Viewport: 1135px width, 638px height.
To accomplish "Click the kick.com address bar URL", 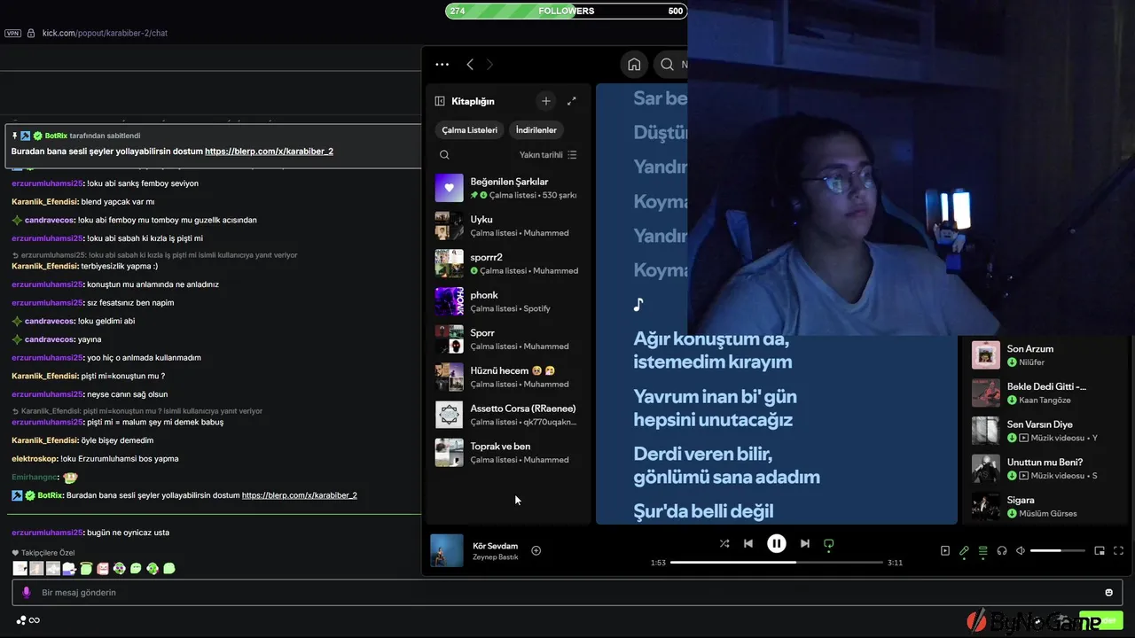I will coord(105,33).
